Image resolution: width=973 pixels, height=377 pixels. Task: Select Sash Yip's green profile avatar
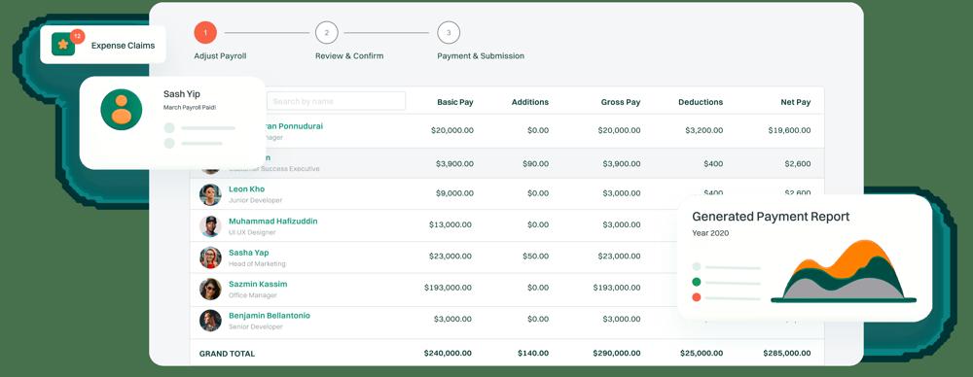tap(121, 110)
